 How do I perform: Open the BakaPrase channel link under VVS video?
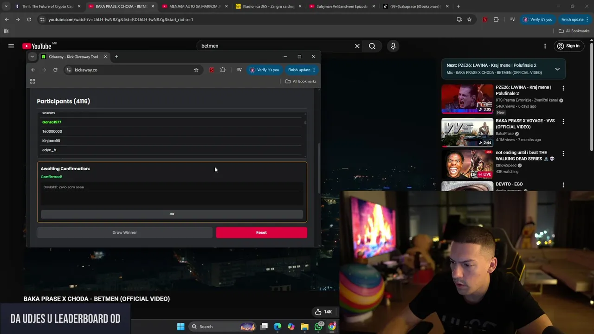tap(504, 134)
